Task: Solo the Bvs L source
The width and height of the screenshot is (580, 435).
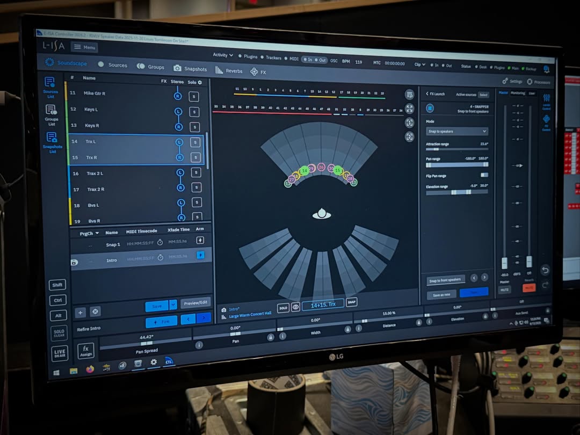Action: coord(197,202)
